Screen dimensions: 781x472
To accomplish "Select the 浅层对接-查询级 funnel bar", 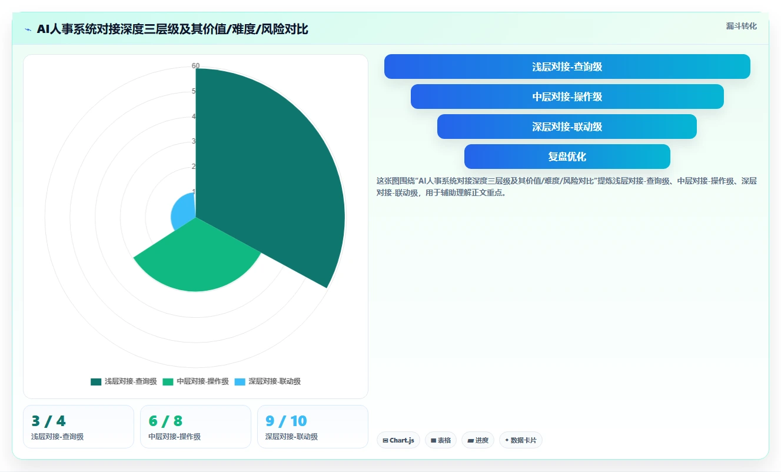I will (567, 67).
